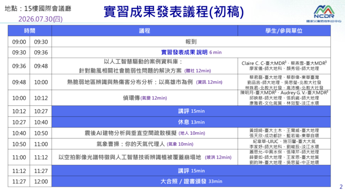Click the (坡洪 12min) label
345x194 pixels.
pos(218,157)
